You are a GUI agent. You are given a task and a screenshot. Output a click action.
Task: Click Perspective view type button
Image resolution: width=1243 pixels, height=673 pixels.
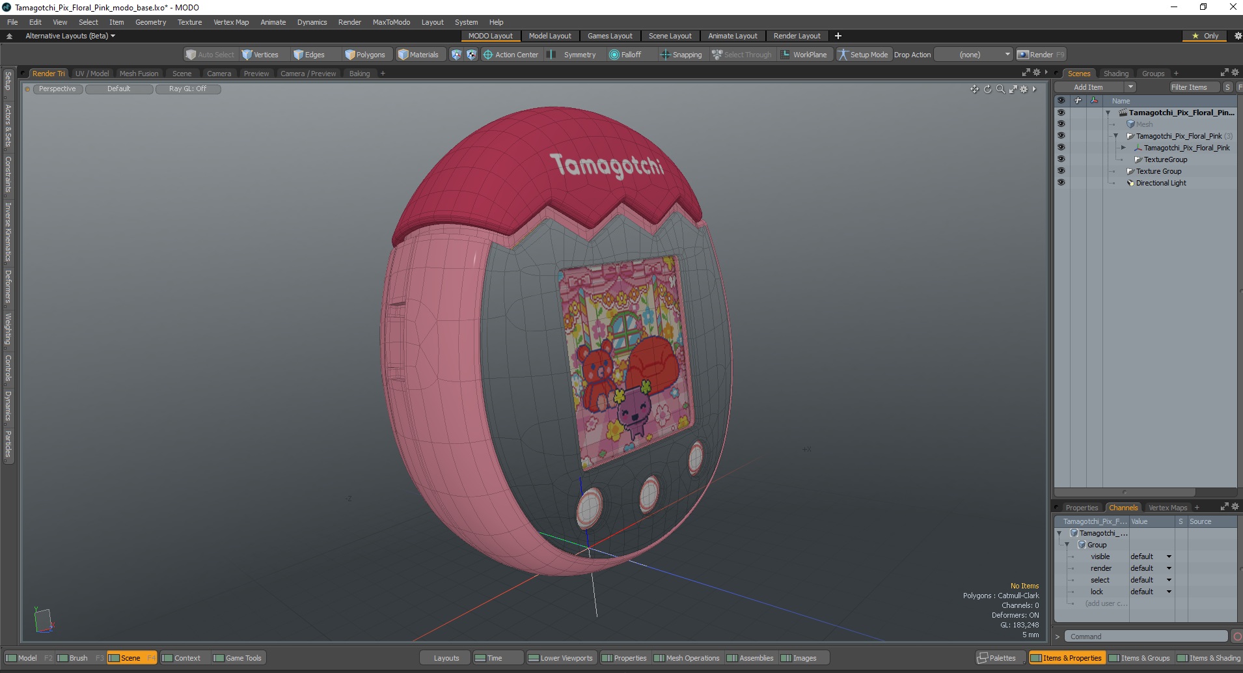coord(57,89)
